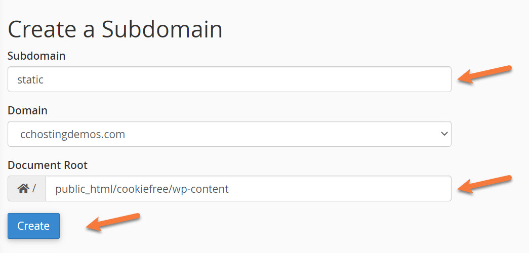Click the orange arrow beside Document Root field
Image resolution: width=529 pixels, height=253 pixels.
pos(485,183)
